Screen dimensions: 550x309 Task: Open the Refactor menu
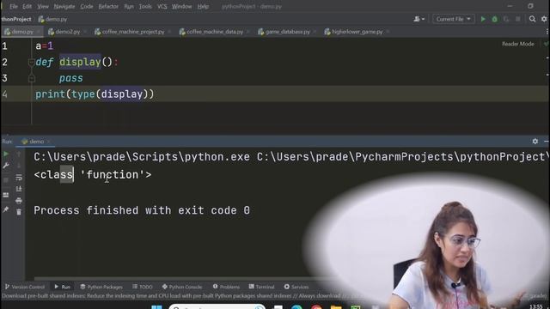pos(108,6)
